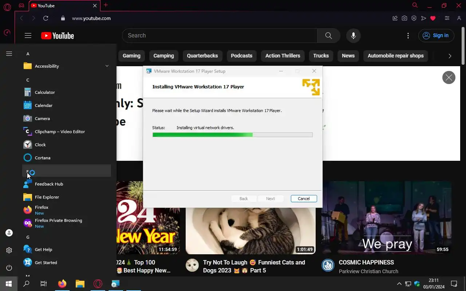This screenshot has height=291, width=466.
Task: Select the Camping category chip
Action: (163, 56)
